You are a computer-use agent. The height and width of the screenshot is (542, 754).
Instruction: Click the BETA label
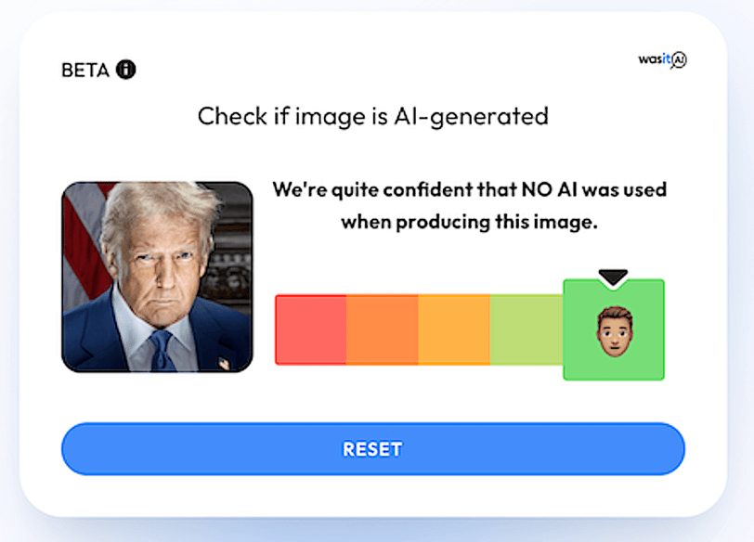(85, 71)
